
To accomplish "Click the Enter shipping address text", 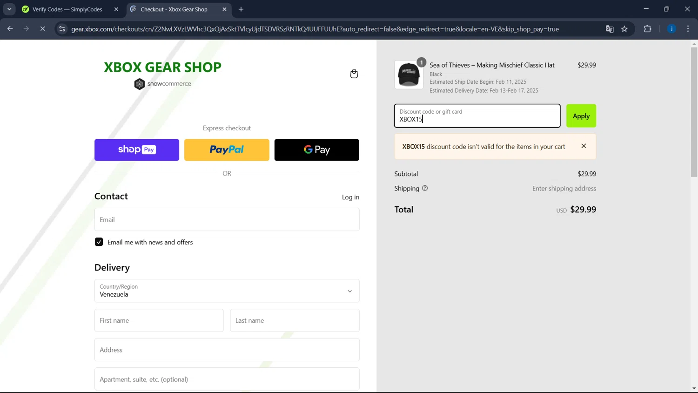I will tap(564, 189).
